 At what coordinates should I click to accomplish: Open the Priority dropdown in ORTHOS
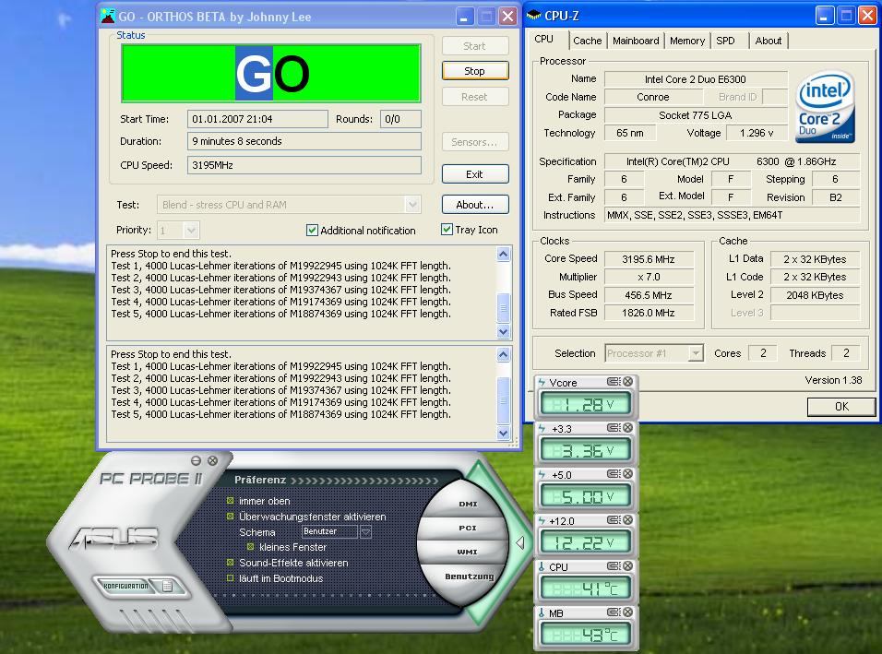191,230
